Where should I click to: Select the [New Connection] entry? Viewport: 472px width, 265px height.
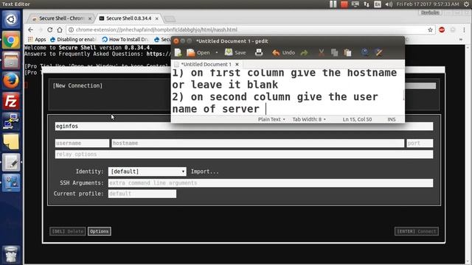[77, 85]
